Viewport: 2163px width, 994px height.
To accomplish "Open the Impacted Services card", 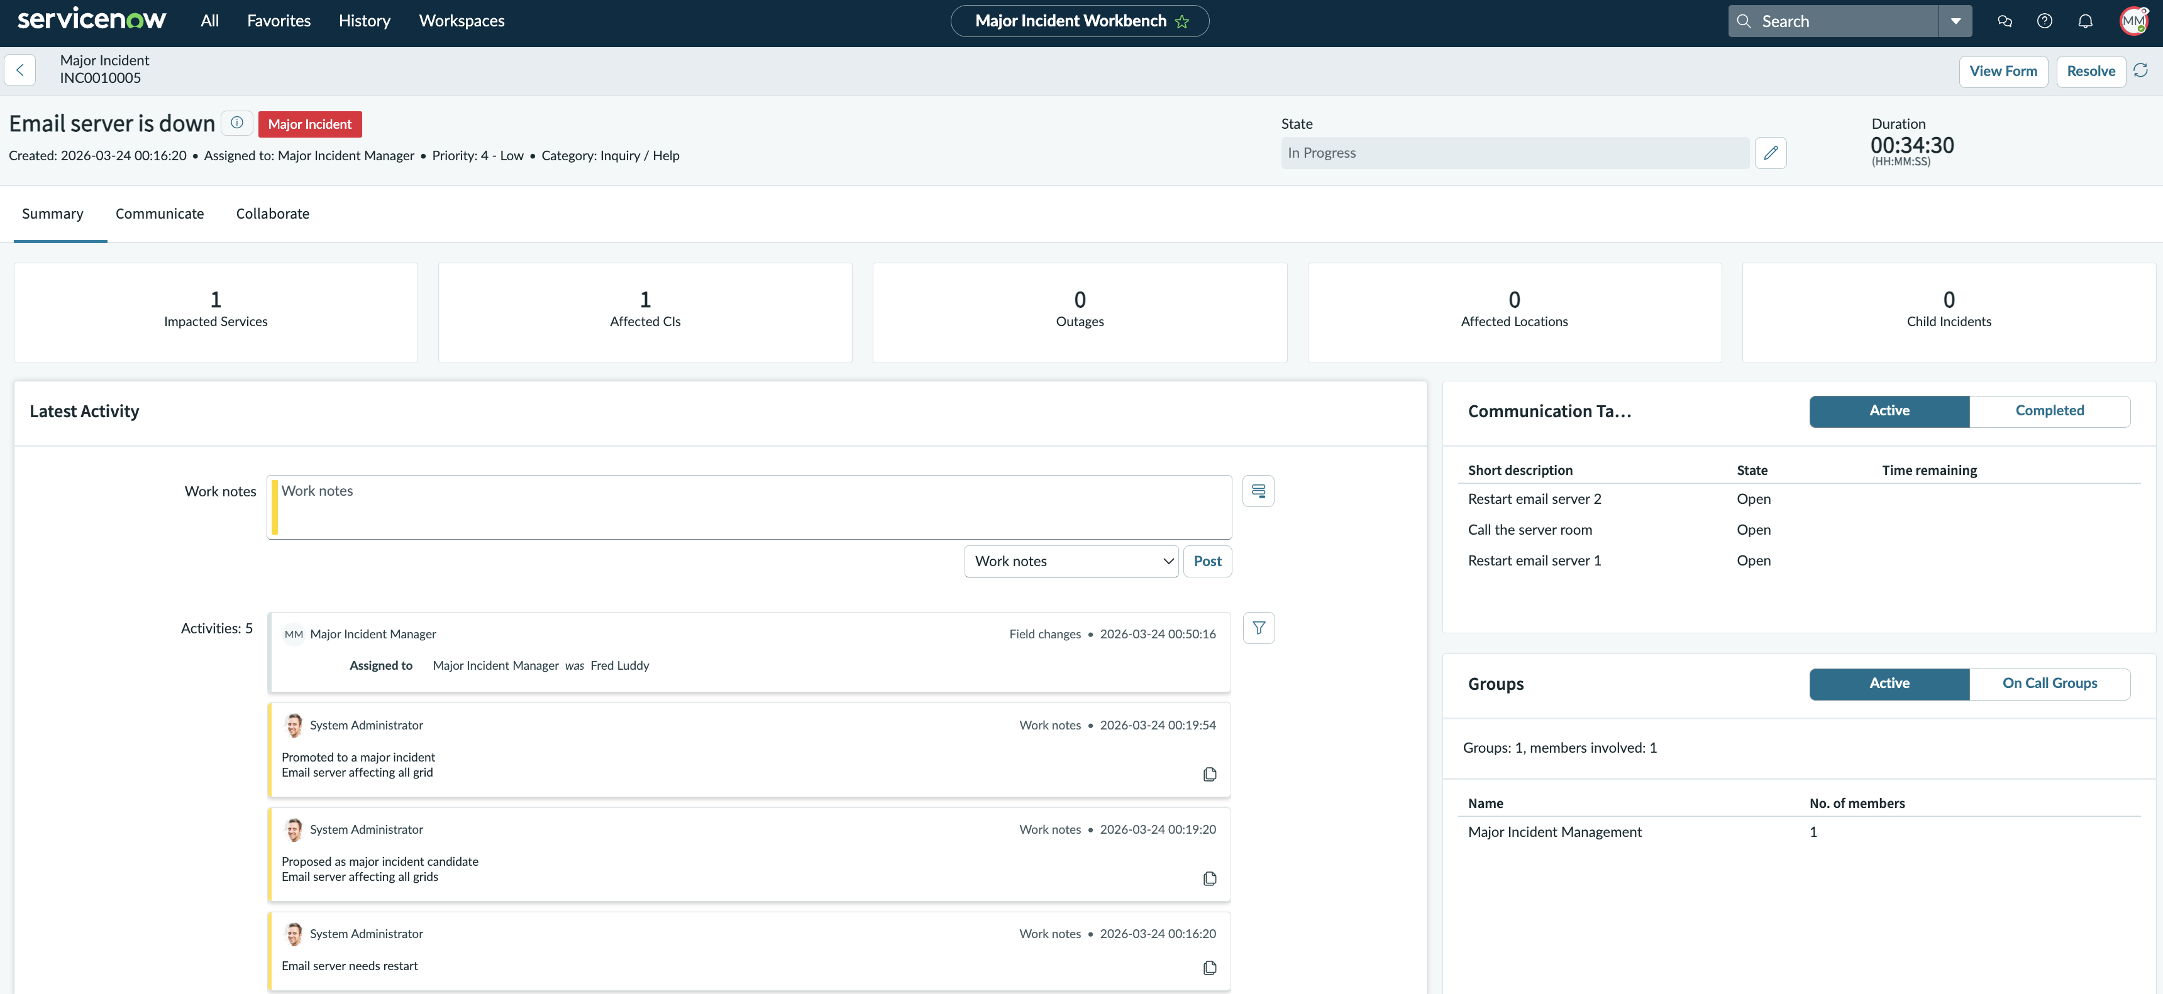I will tap(216, 313).
